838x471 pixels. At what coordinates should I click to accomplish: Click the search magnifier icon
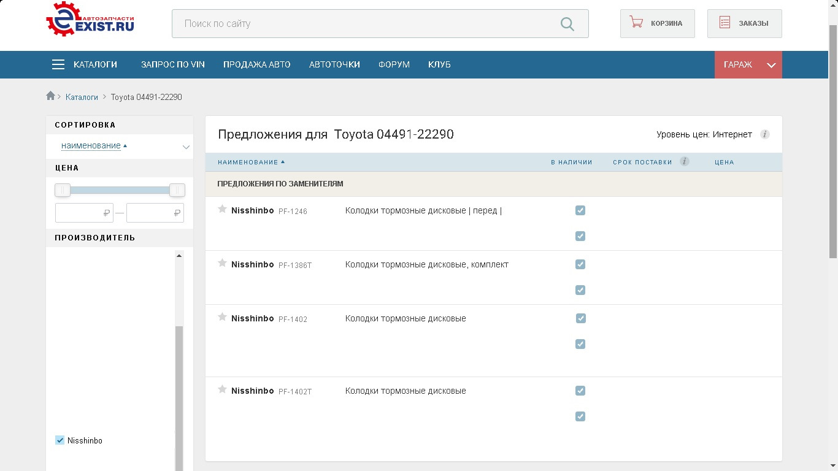(x=567, y=24)
